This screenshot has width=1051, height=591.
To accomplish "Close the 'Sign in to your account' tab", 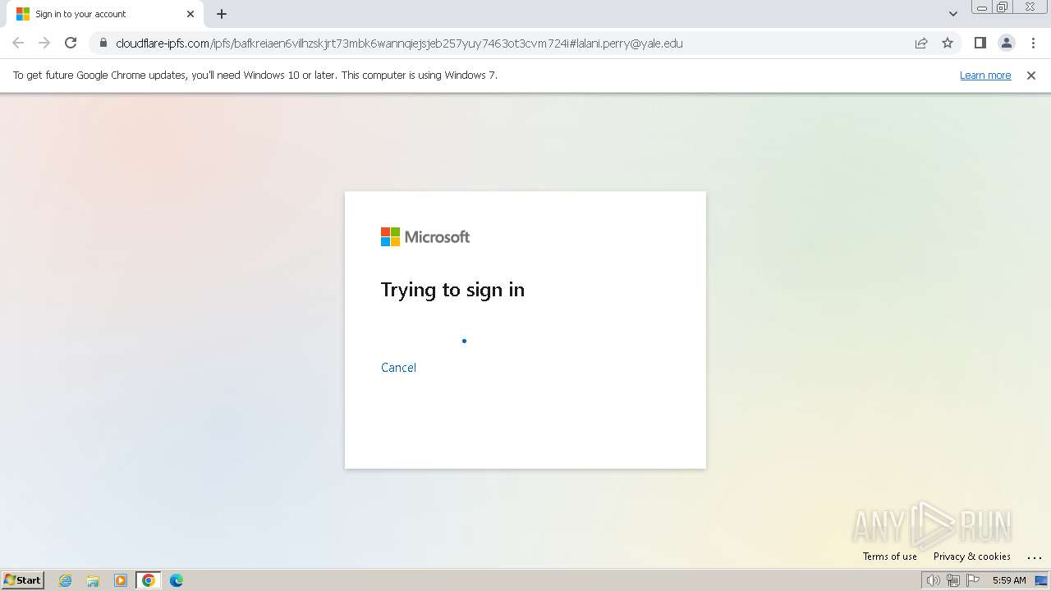I will pos(190,14).
